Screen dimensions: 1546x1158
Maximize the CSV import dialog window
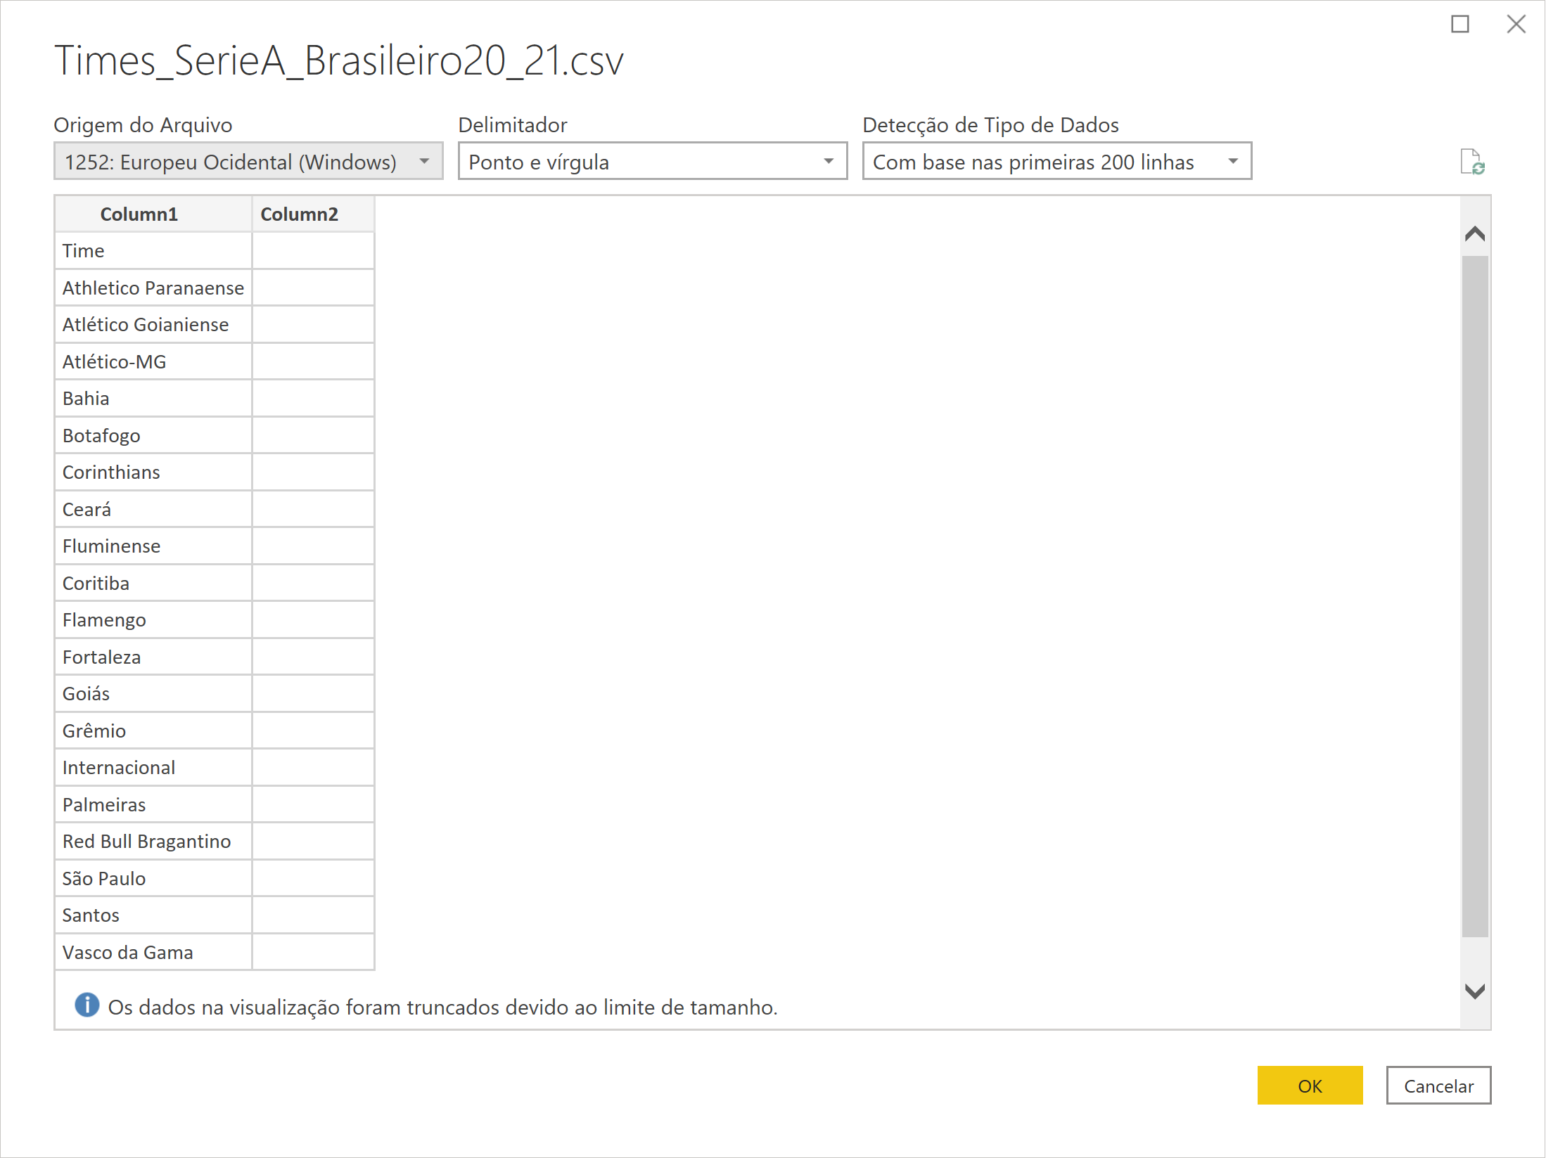(1460, 25)
